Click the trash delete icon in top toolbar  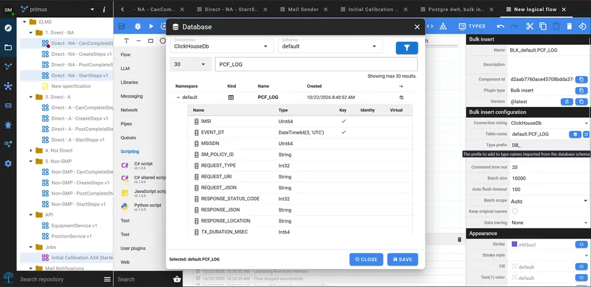(x=569, y=26)
